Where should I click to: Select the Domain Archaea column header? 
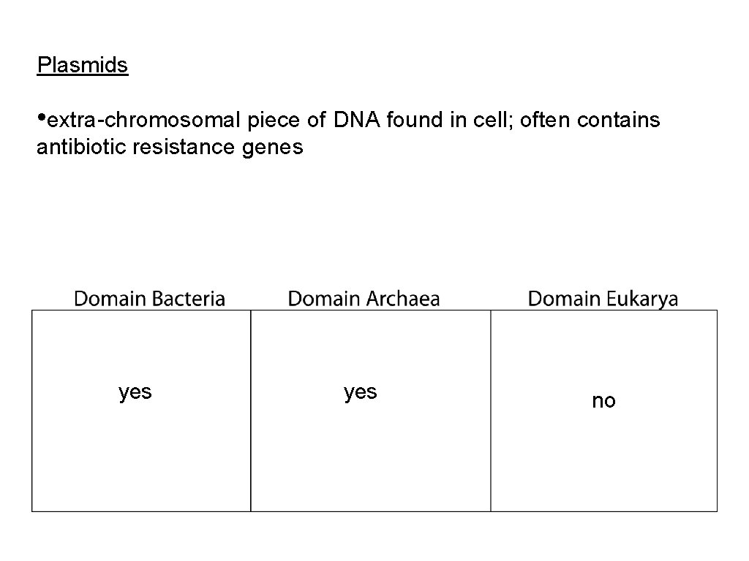(364, 299)
